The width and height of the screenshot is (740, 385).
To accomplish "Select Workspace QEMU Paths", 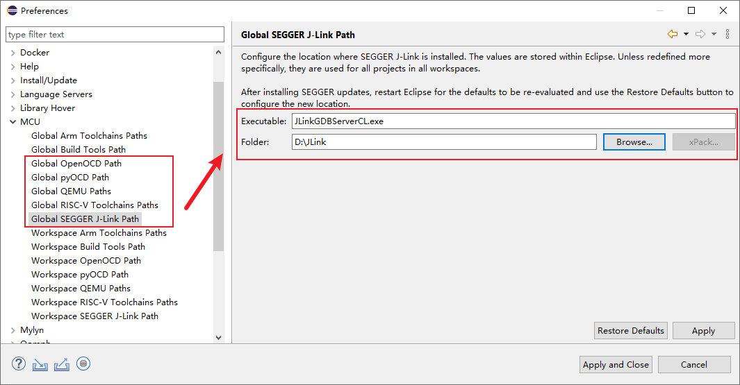I will 81,289.
